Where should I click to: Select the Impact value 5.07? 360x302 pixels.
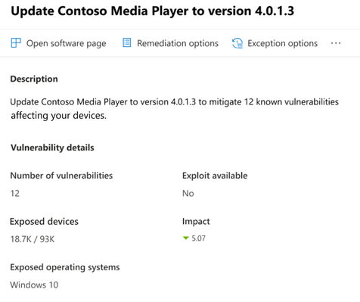coord(198,238)
